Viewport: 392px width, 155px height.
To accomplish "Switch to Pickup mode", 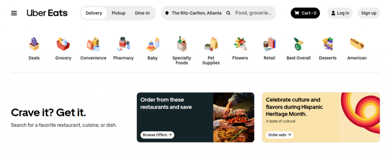I will (x=119, y=13).
